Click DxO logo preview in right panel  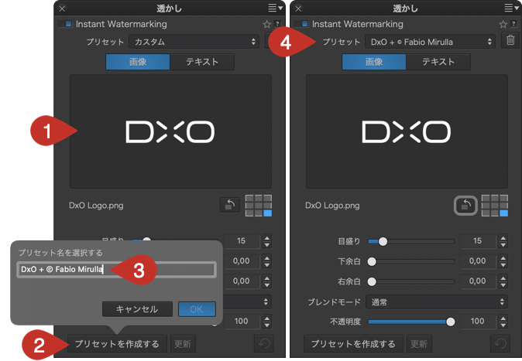click(x=407, y=131)
